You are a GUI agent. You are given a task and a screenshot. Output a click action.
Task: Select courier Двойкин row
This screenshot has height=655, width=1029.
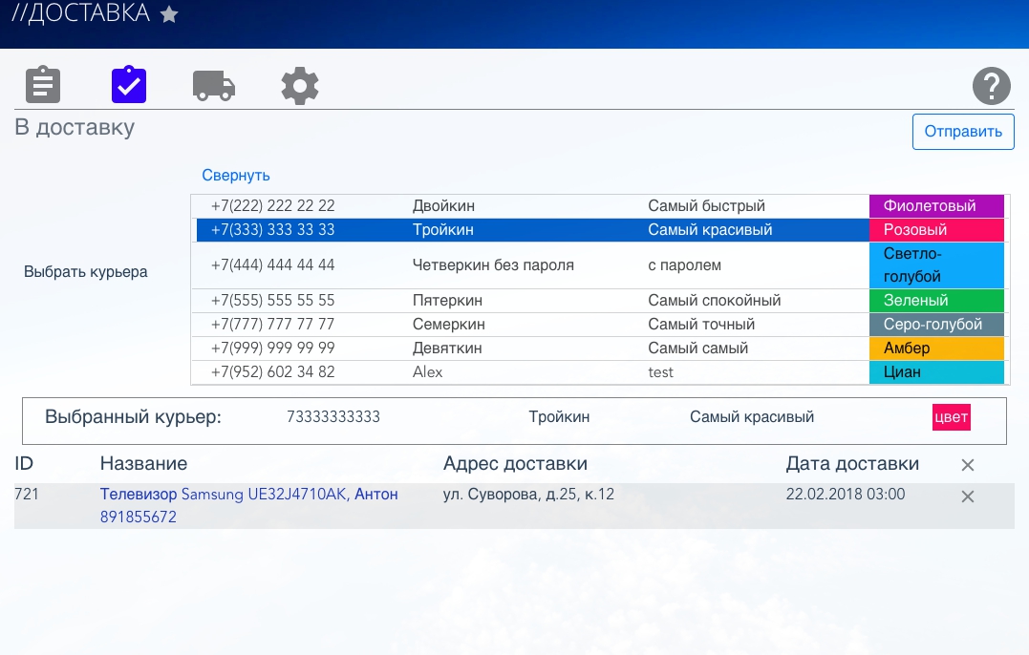(x=443, y=206)
